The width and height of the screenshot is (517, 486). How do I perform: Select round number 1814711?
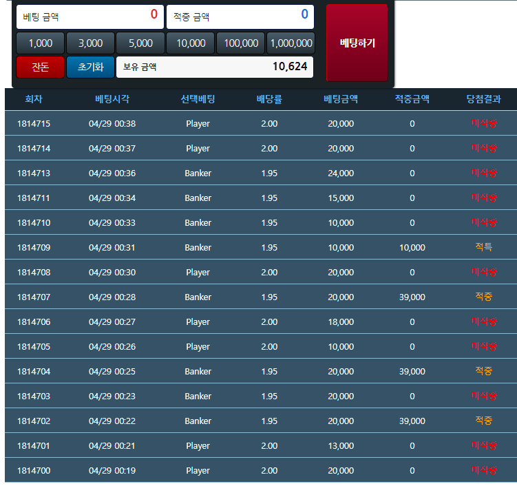coord(34,198)
